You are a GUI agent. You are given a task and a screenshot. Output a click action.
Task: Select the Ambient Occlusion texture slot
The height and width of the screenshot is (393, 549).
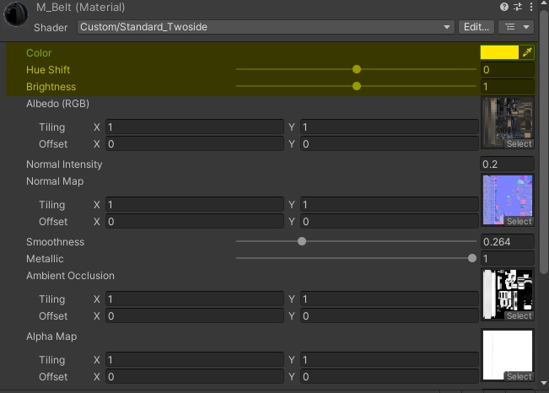coord(507,293)
